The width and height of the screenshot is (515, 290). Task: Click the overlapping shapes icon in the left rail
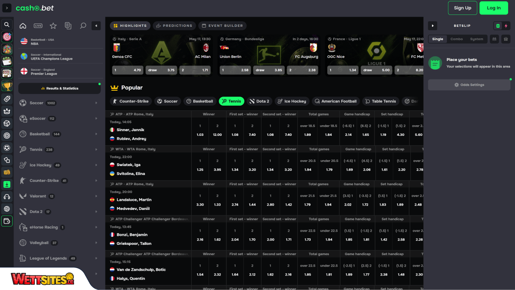point(7,160)
